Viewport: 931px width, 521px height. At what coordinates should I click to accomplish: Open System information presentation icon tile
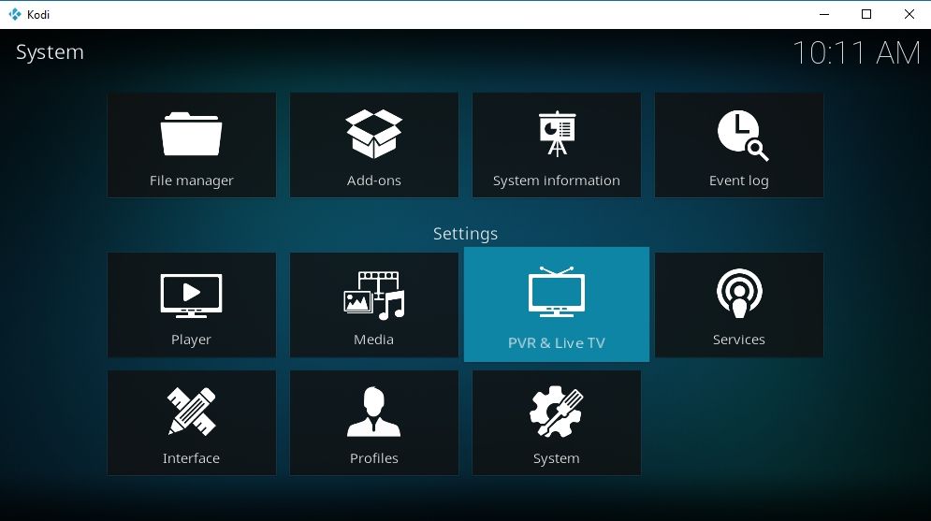(557, 145)
